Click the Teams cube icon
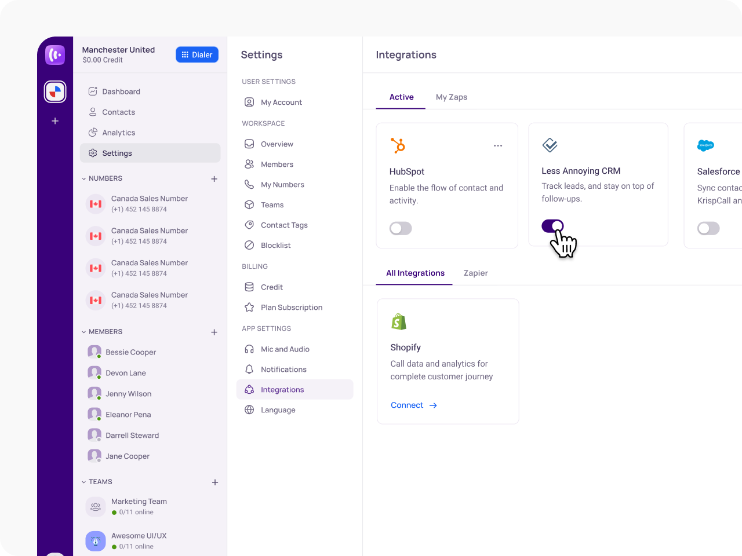This screenshot has width=742, height=556. pos(249,205)
